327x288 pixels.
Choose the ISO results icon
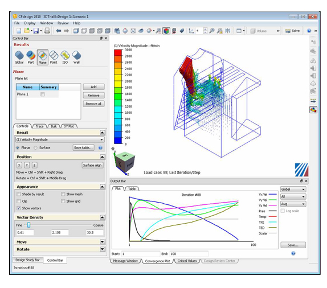65,57
